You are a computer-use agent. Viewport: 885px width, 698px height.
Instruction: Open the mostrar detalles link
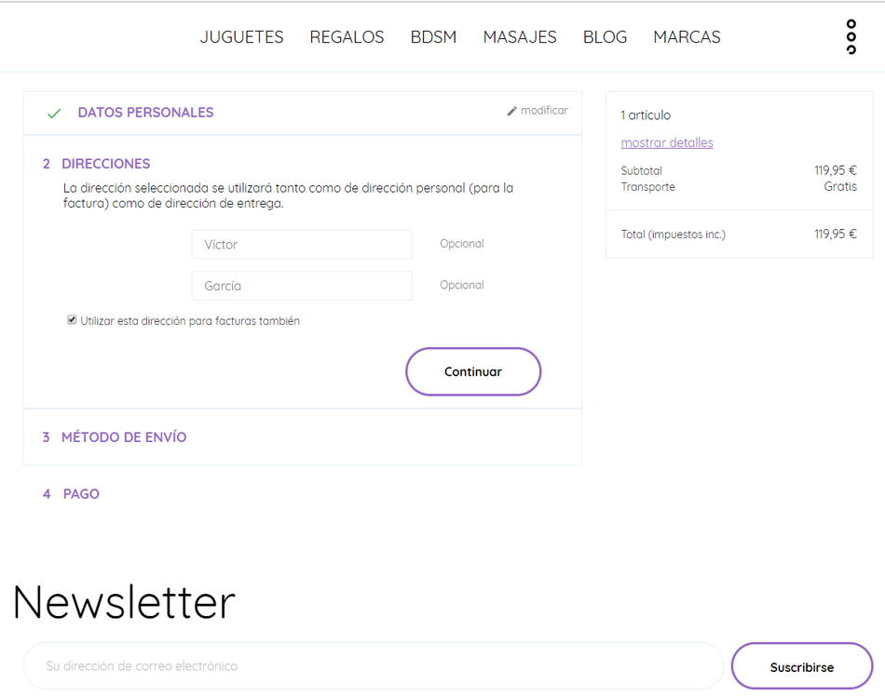pyautogui.click(x=667, y=142)
